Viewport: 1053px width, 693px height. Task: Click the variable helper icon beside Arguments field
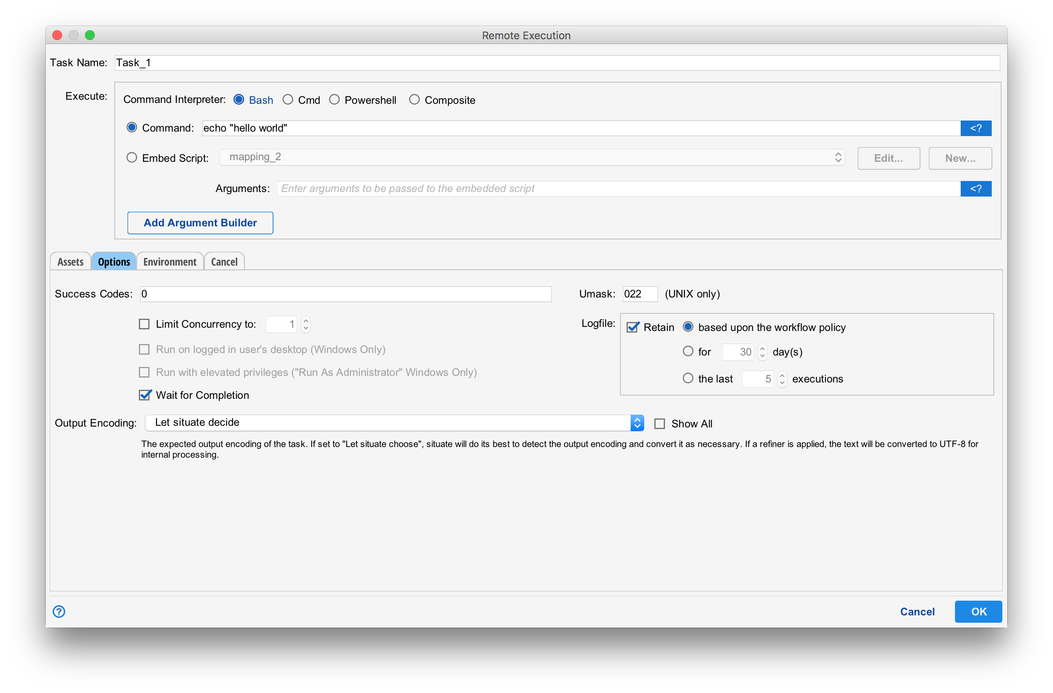976,188
